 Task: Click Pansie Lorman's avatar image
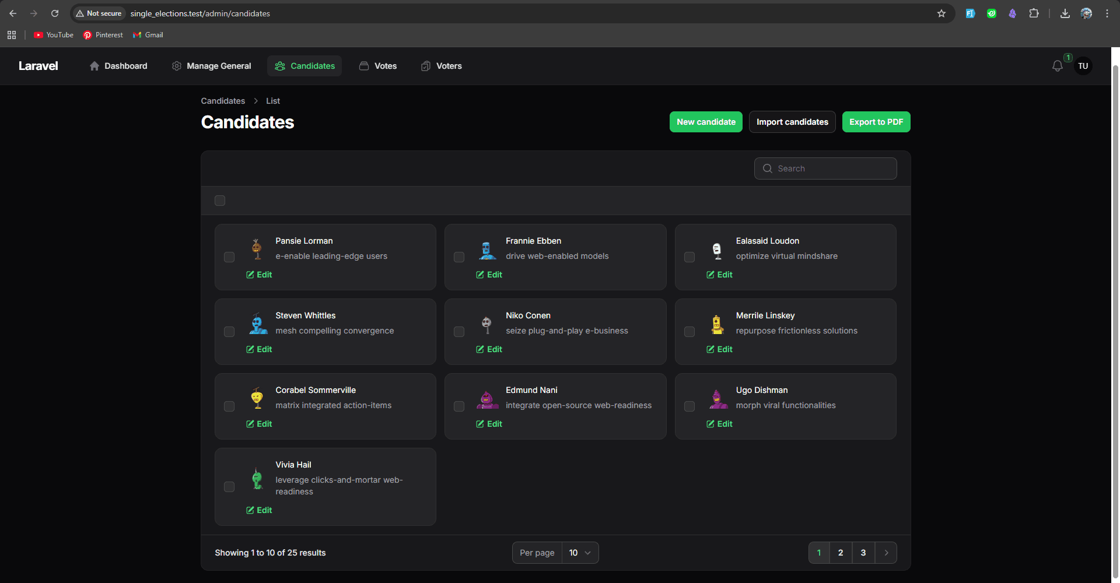point(257,249)
